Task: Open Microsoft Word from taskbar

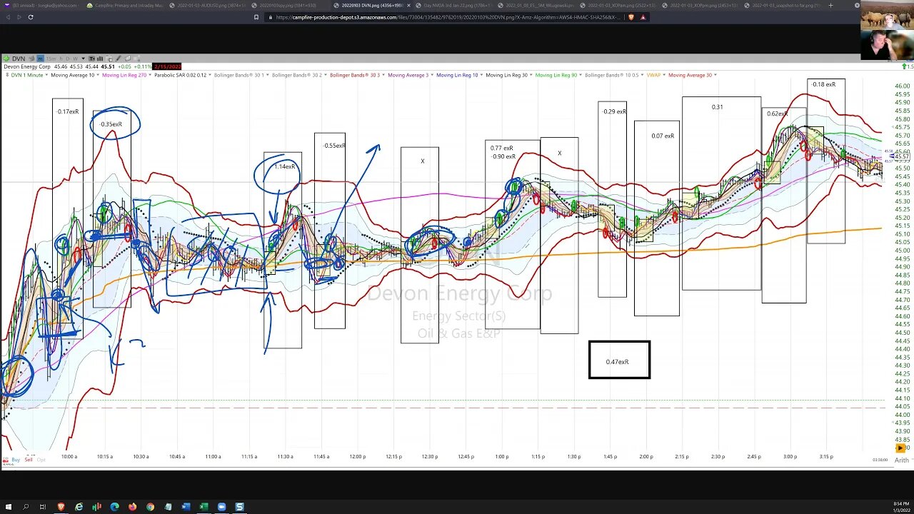Action: [x=186, y=507]
